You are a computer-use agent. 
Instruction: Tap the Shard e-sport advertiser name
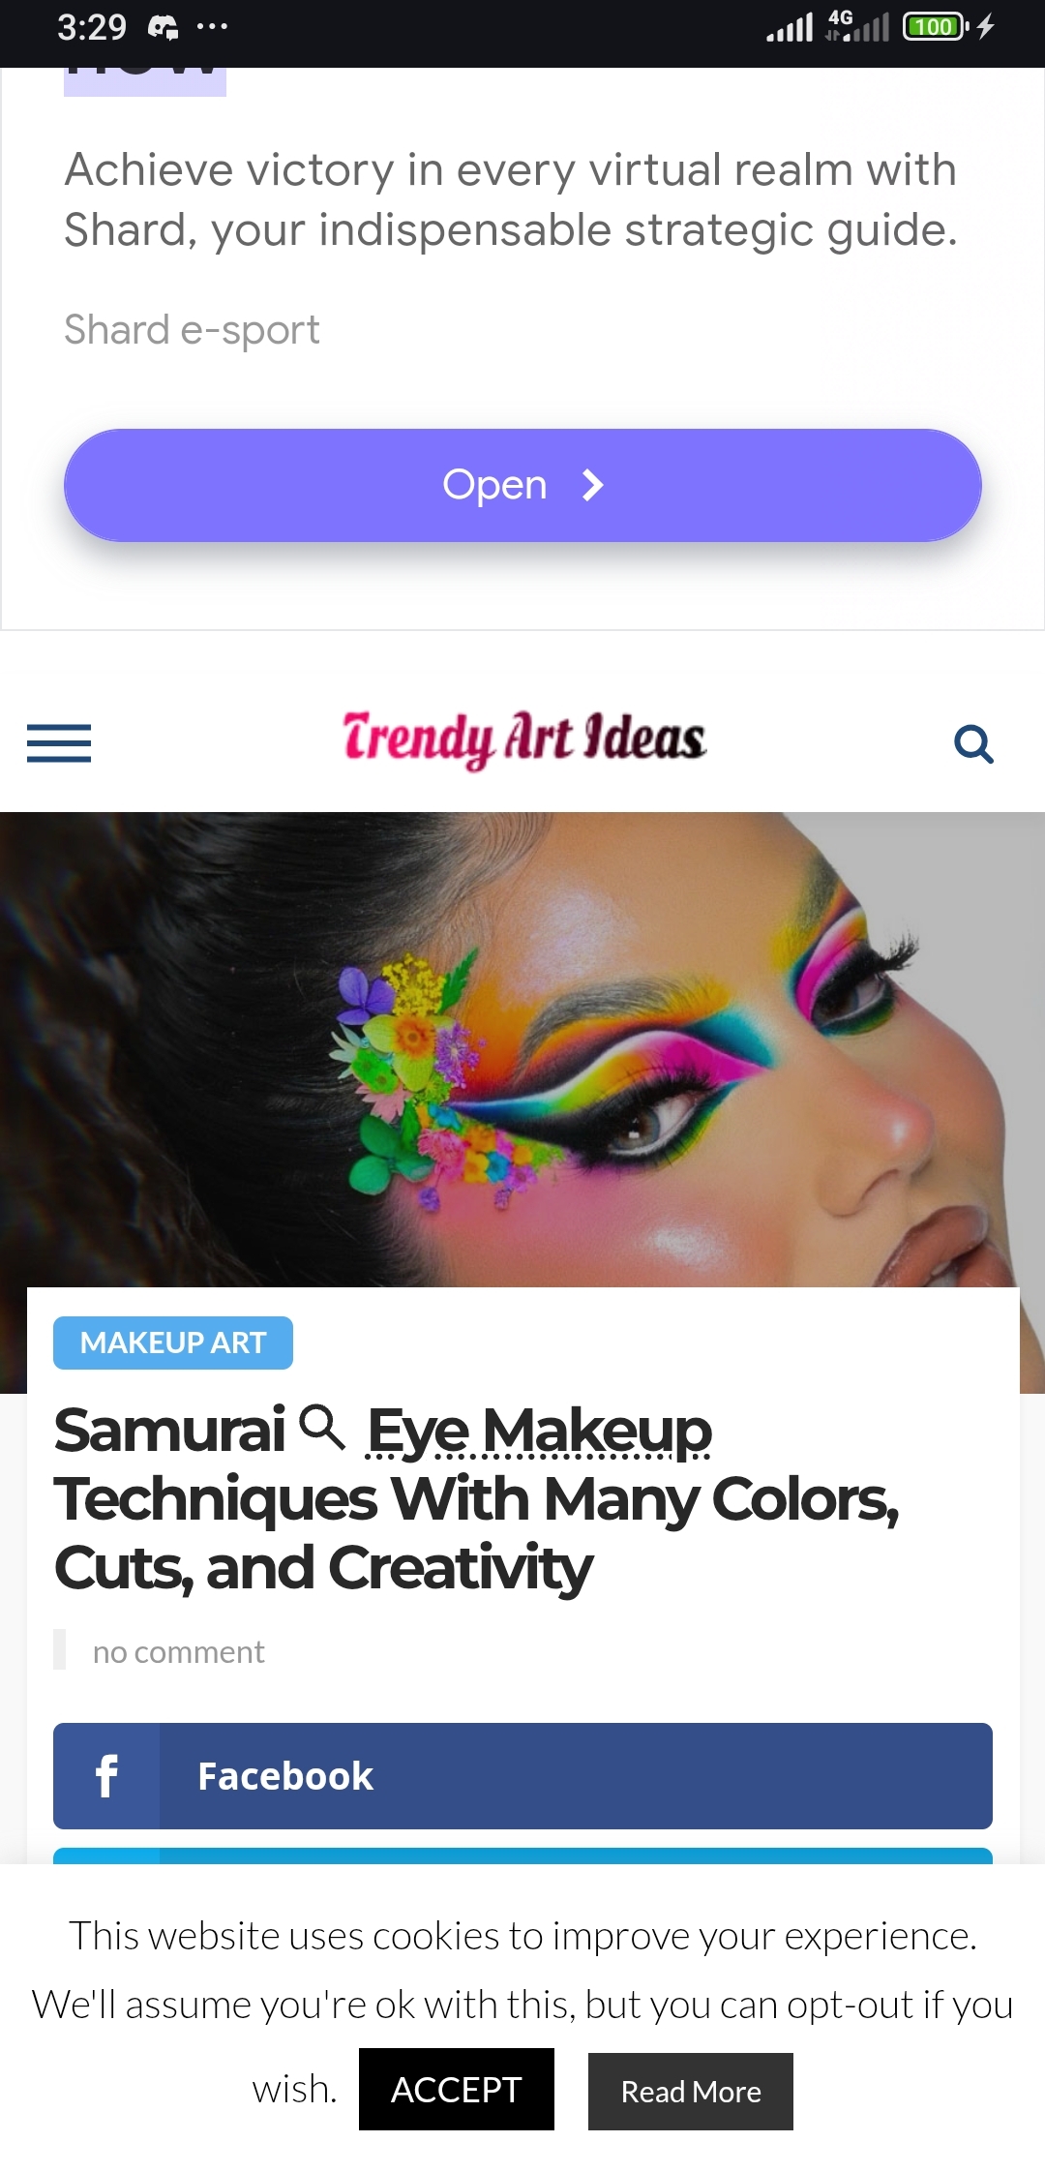(192, 330)
